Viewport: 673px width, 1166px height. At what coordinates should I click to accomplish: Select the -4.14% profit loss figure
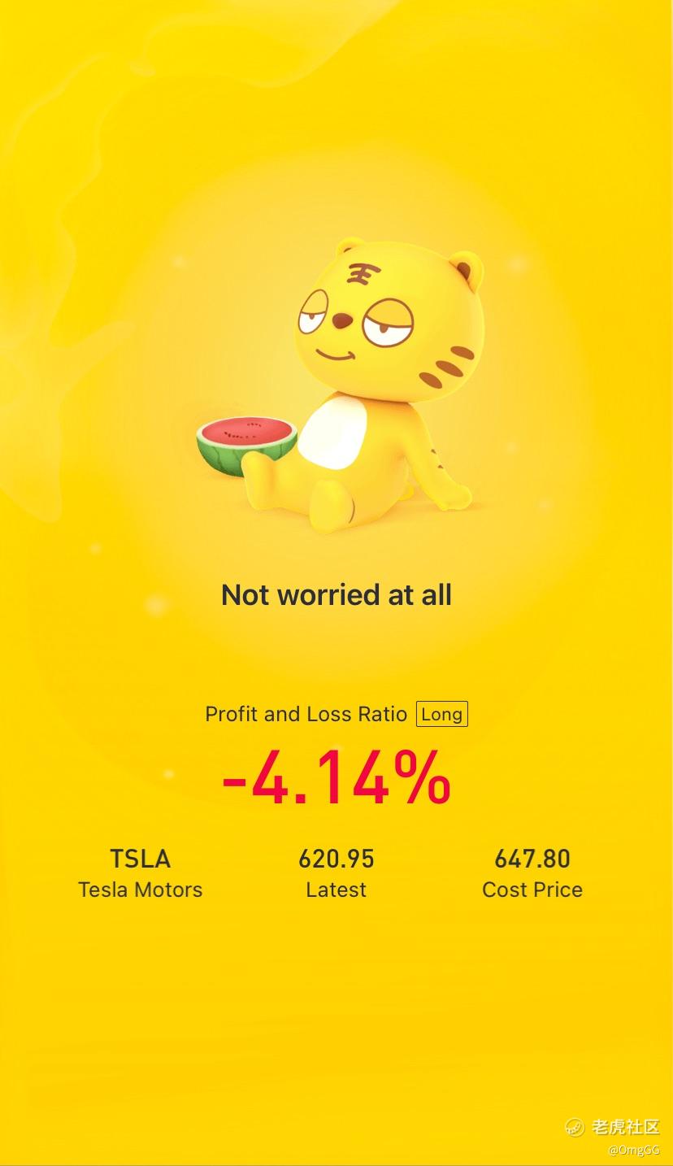[x=336, y=778]
